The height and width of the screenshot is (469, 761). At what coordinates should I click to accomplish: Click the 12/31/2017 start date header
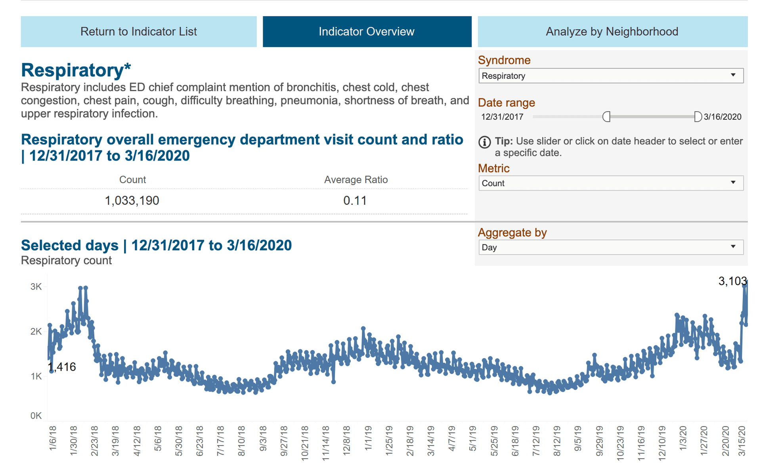502,117
